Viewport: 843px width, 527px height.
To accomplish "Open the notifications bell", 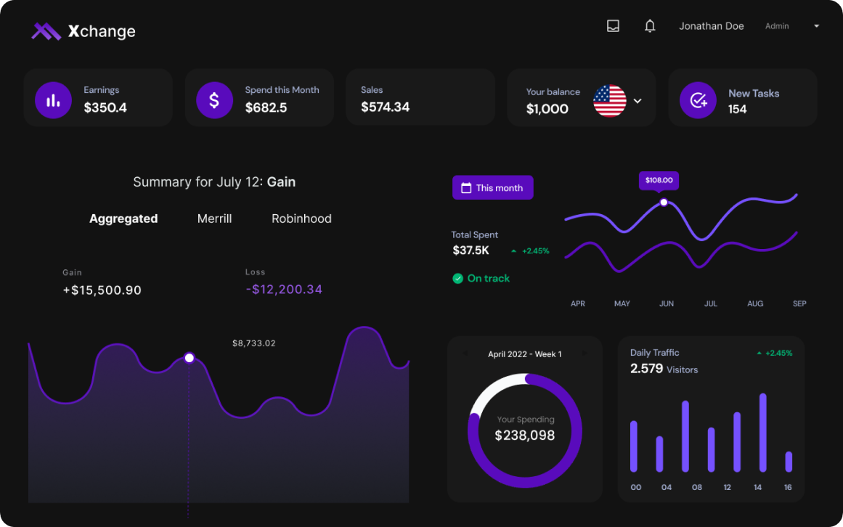I will pyautogui.click(x=650, y=26).
